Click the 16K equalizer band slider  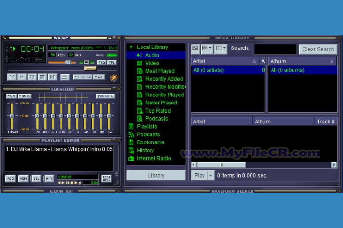tap(109, 116)
